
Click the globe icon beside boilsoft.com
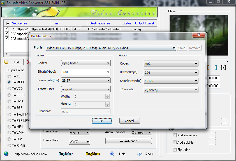pyautogui.click(x=6, y=154)
